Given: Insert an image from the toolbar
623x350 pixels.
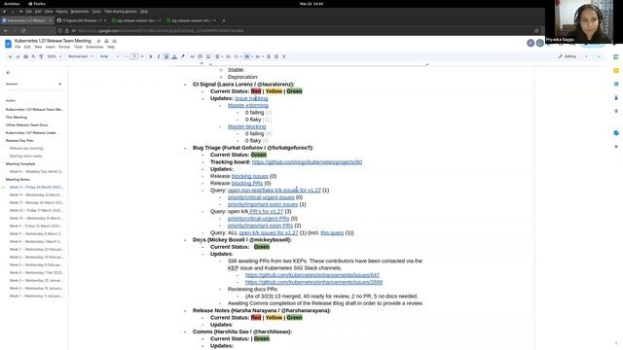Looking at the screenshot, I should [208, 56].
